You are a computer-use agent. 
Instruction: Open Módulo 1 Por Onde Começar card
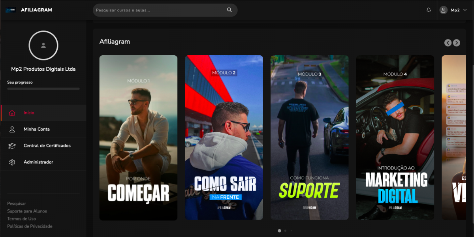pos(138,137)
